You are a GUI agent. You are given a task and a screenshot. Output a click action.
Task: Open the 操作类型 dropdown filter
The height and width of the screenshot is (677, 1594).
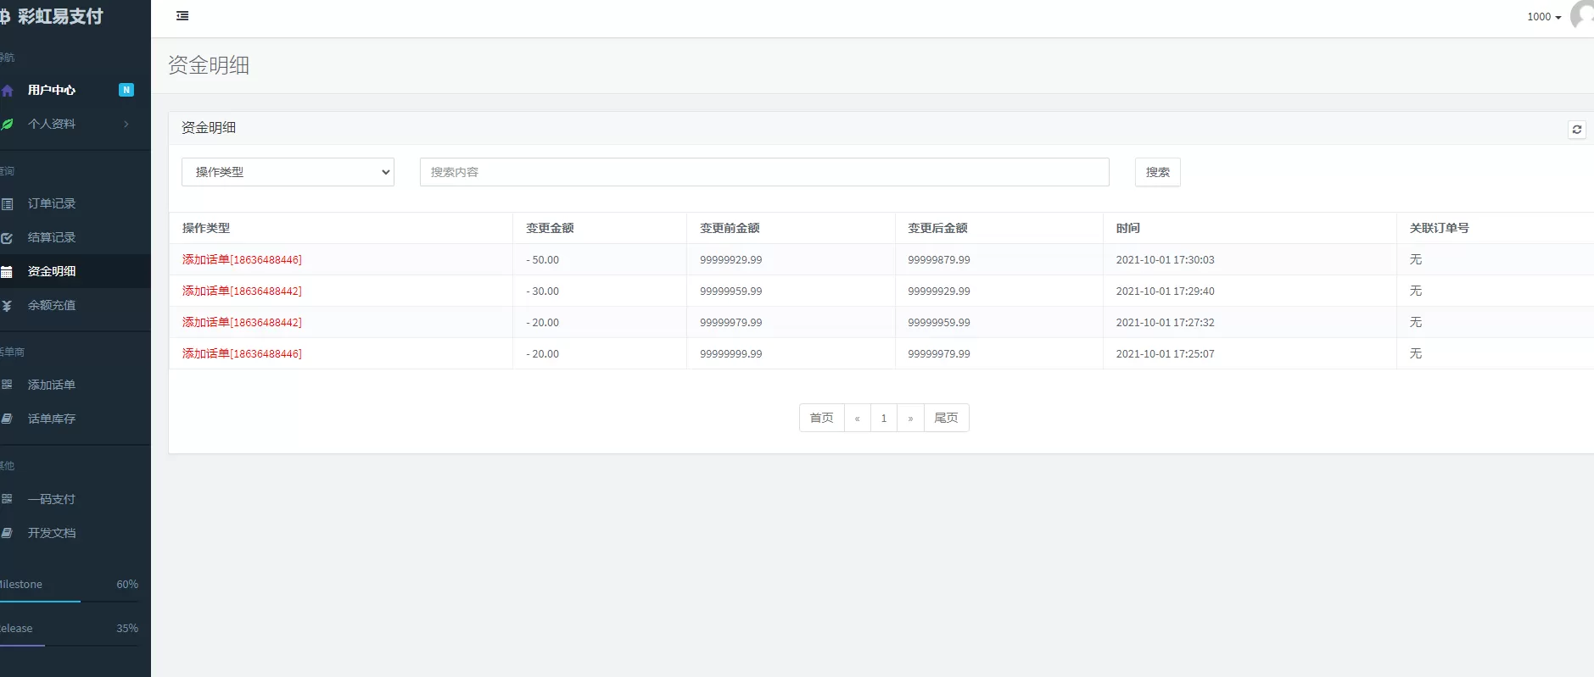coord(288,172)
